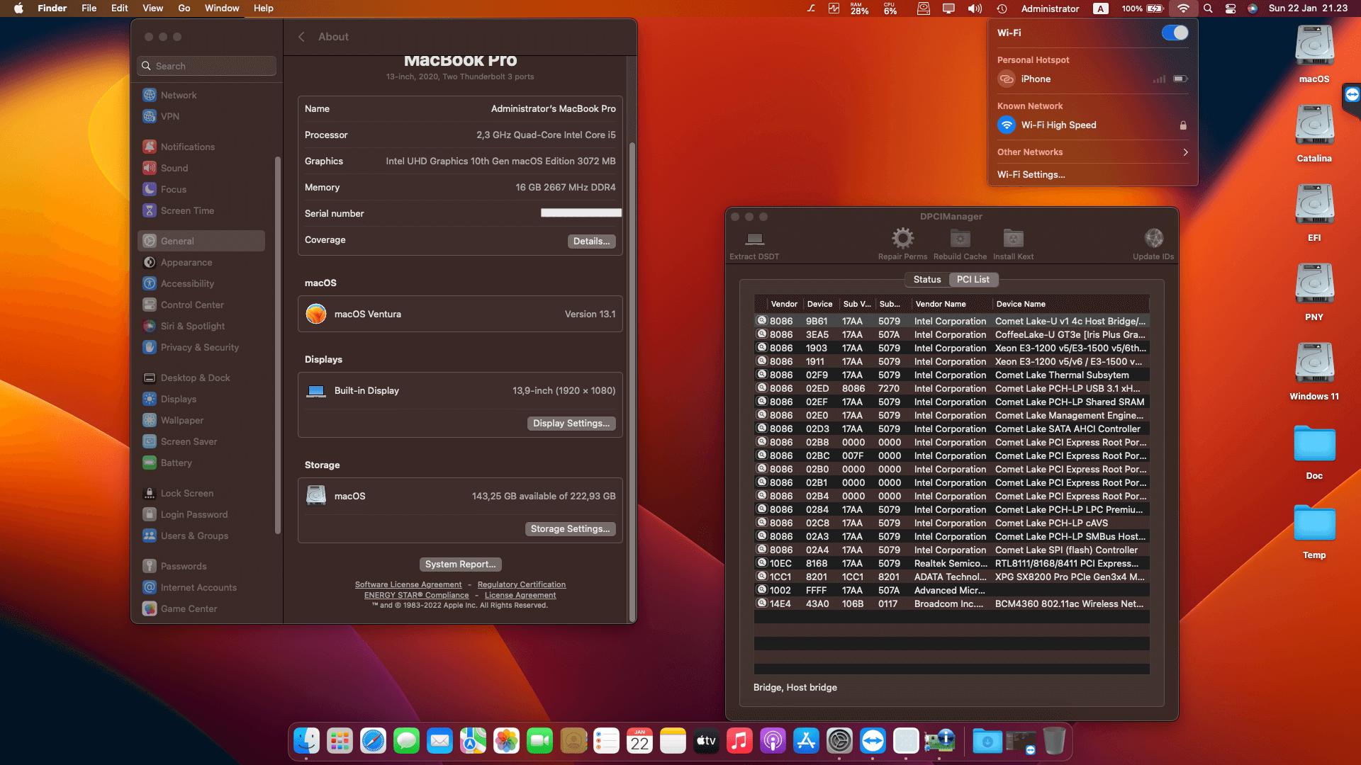1361x765 pixels.
Task: Open Maps app in Dock
Action: pos(474,741)
